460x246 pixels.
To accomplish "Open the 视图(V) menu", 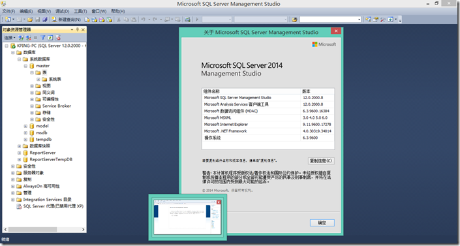I will [x=44, y=11].
